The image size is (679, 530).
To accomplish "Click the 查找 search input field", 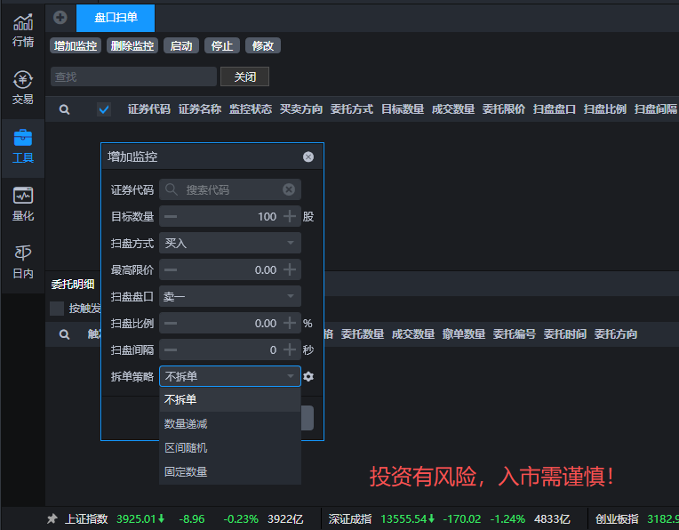I will tap(133, 77).
